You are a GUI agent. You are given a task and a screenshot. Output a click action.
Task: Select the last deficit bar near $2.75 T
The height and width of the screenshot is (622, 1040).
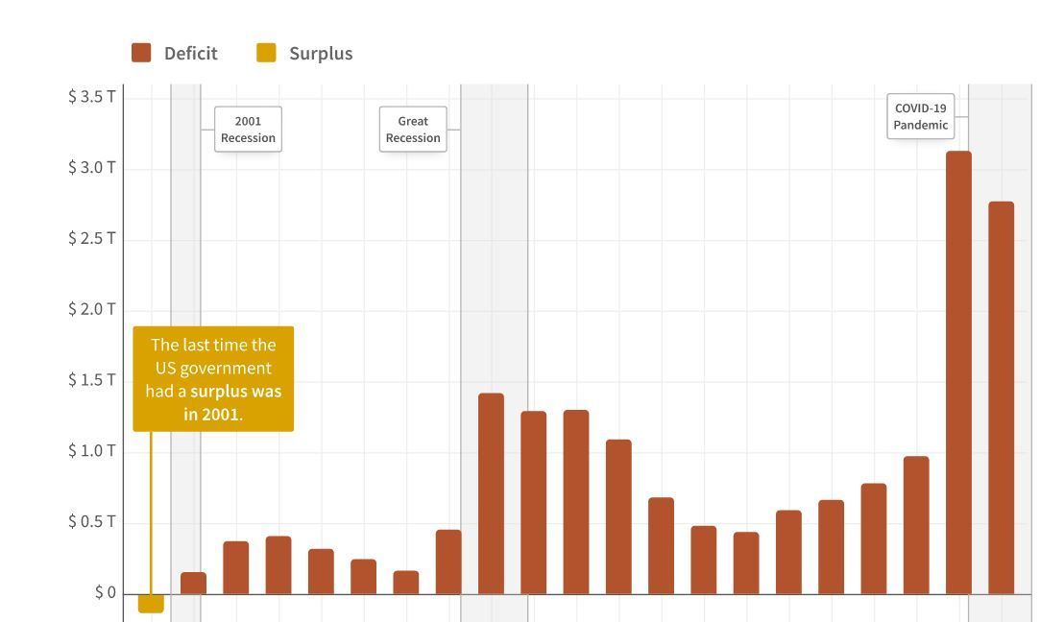tap(1001, 397)
